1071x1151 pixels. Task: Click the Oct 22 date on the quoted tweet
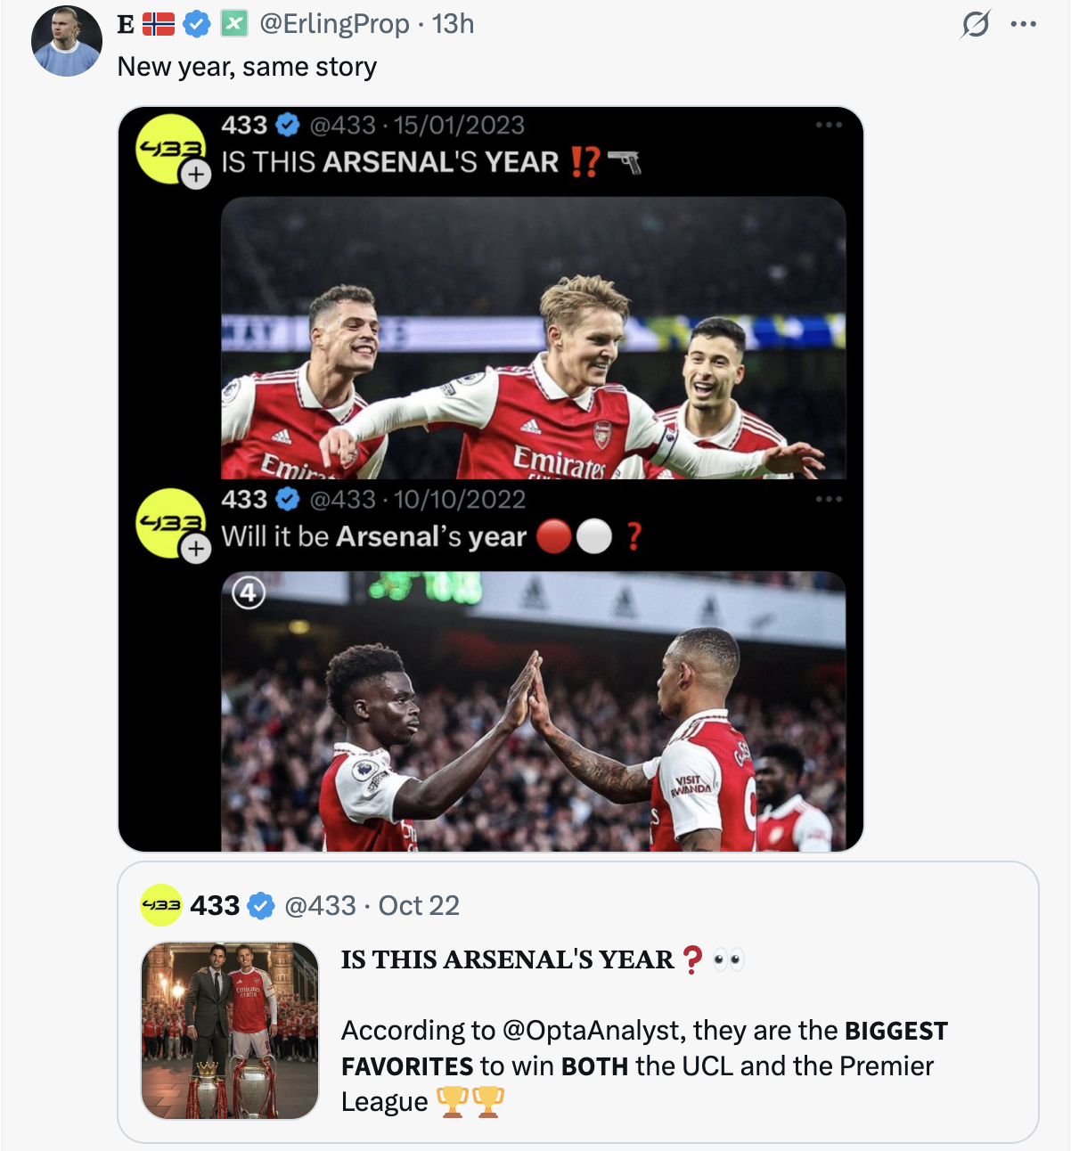point(419,906)
